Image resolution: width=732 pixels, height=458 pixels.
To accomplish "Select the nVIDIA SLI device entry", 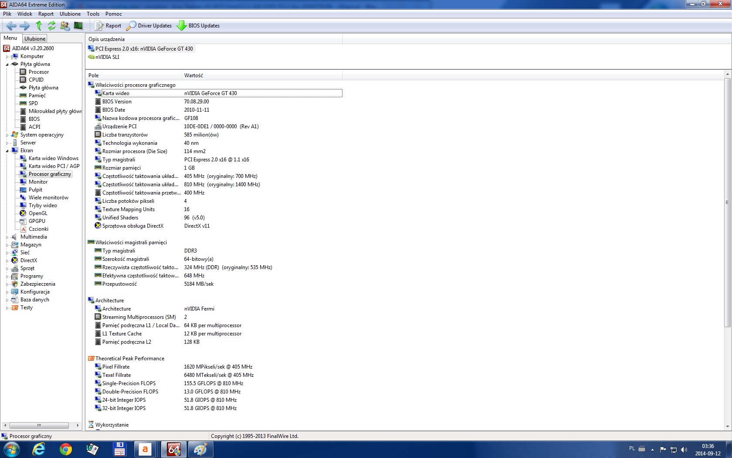I will coord(107,57).
